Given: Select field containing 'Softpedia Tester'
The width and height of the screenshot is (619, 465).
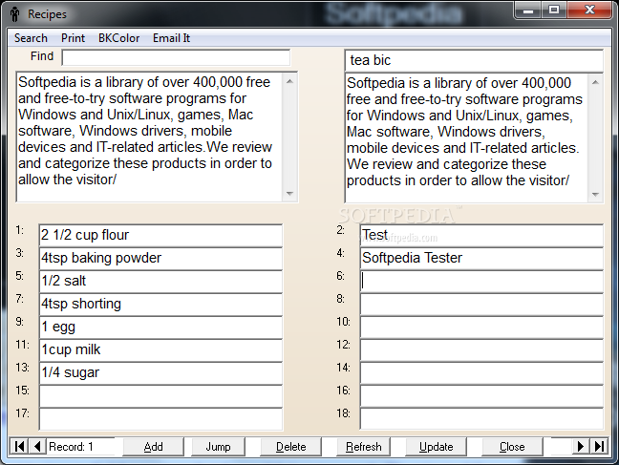Looking at the screenshot, I should coord(481,258).
